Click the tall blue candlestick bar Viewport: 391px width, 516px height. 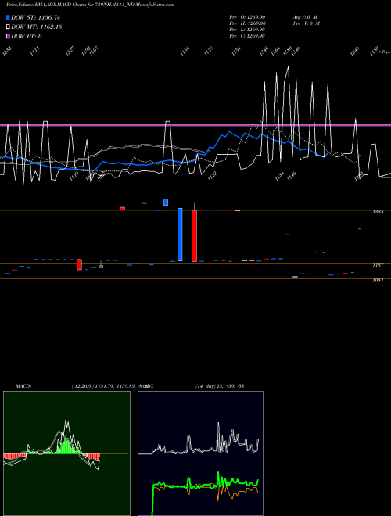pyautogui.click(x=180, y=235)
